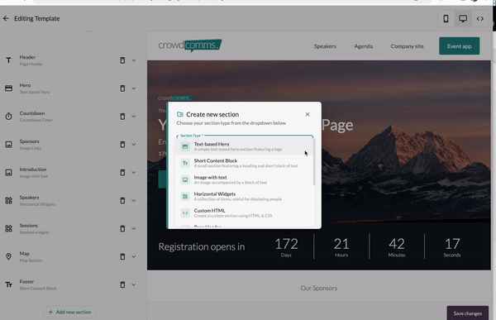This screenshot has height=320, width=496.
Task: Delete the Hero section
Action: tap(122, 88)
